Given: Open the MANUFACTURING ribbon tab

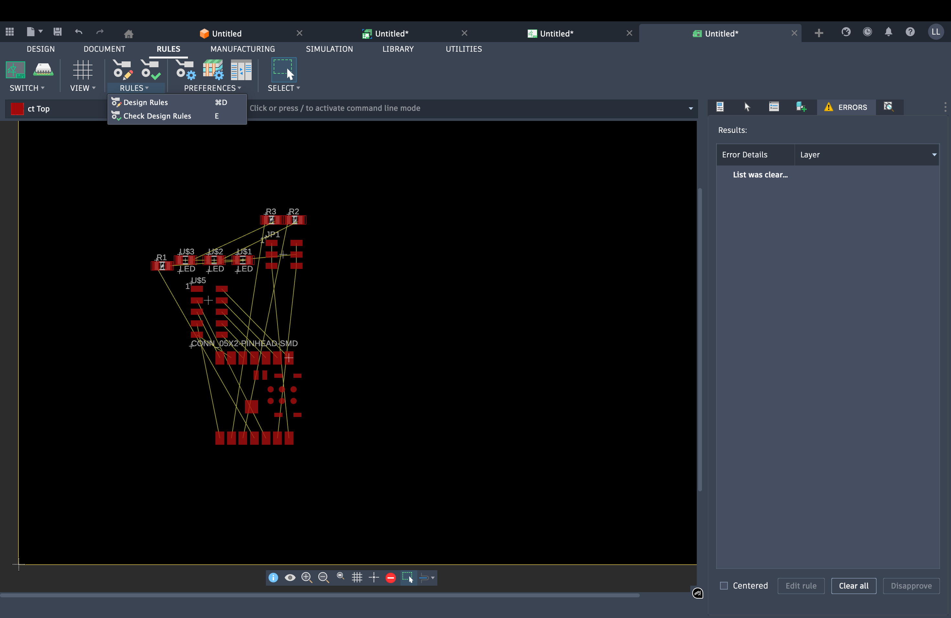Looking at the screenshot, I should point(243,49).
